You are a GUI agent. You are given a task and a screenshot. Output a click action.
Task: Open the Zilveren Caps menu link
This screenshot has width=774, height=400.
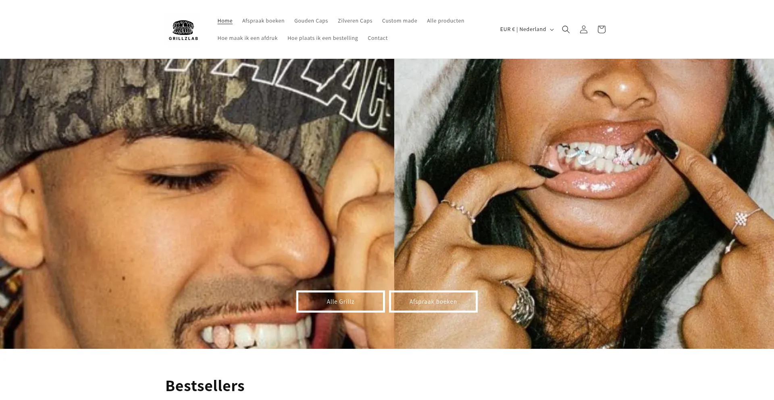point(355,21)
